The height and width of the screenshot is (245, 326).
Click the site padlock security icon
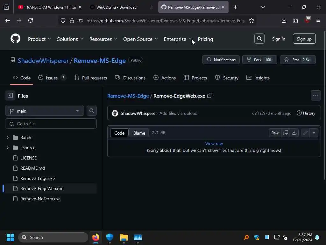pos(72,20)
